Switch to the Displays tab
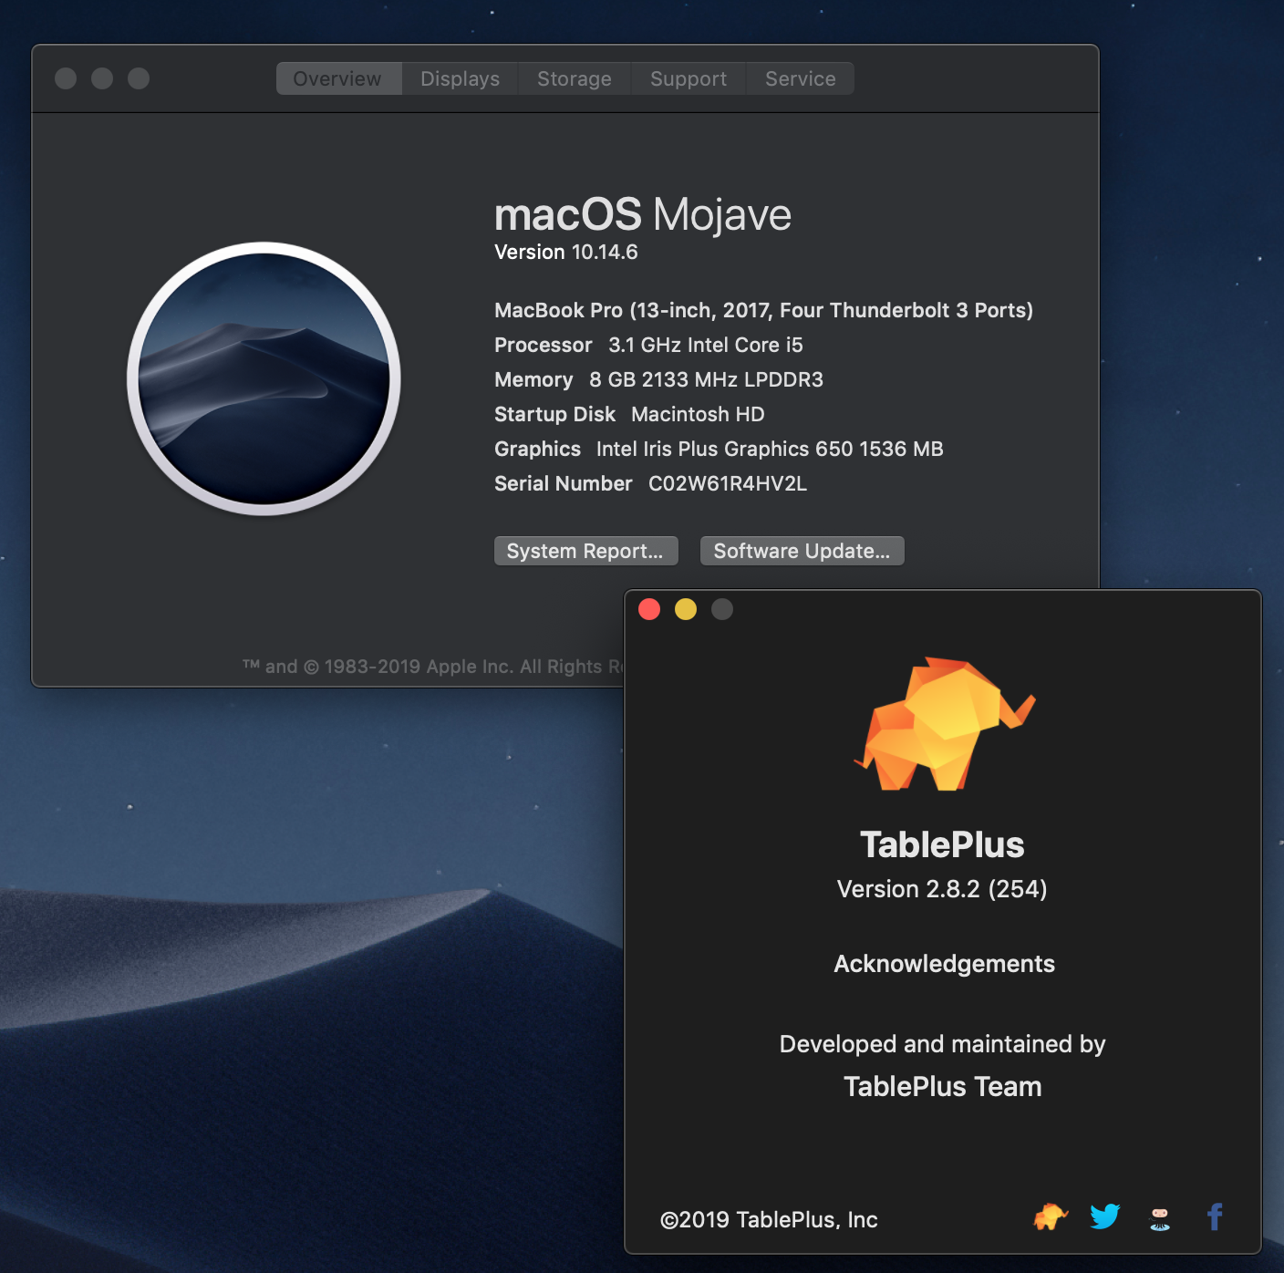 [x=459, y=78]
